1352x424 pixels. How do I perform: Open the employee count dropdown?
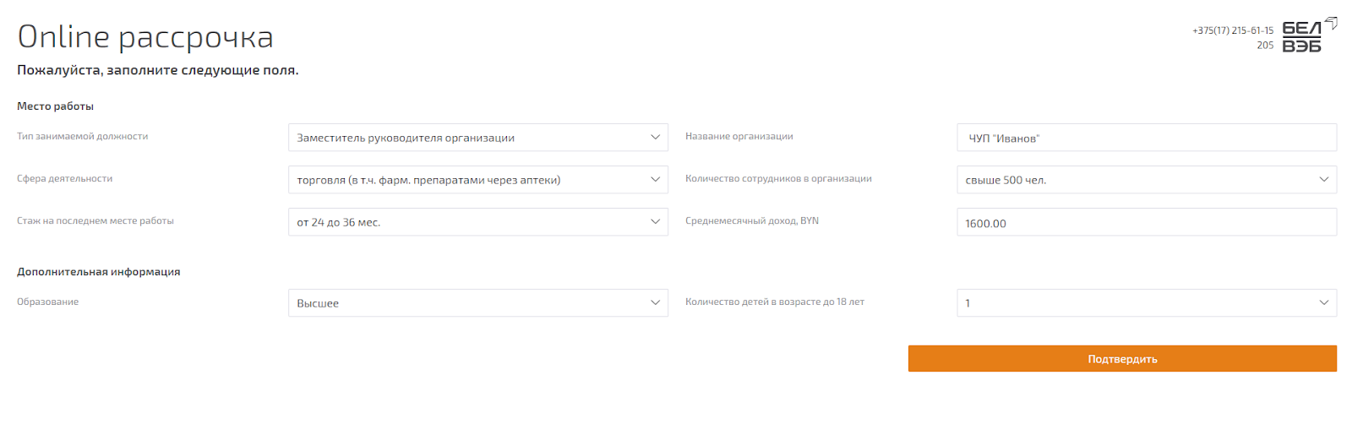click(1147, 180)
